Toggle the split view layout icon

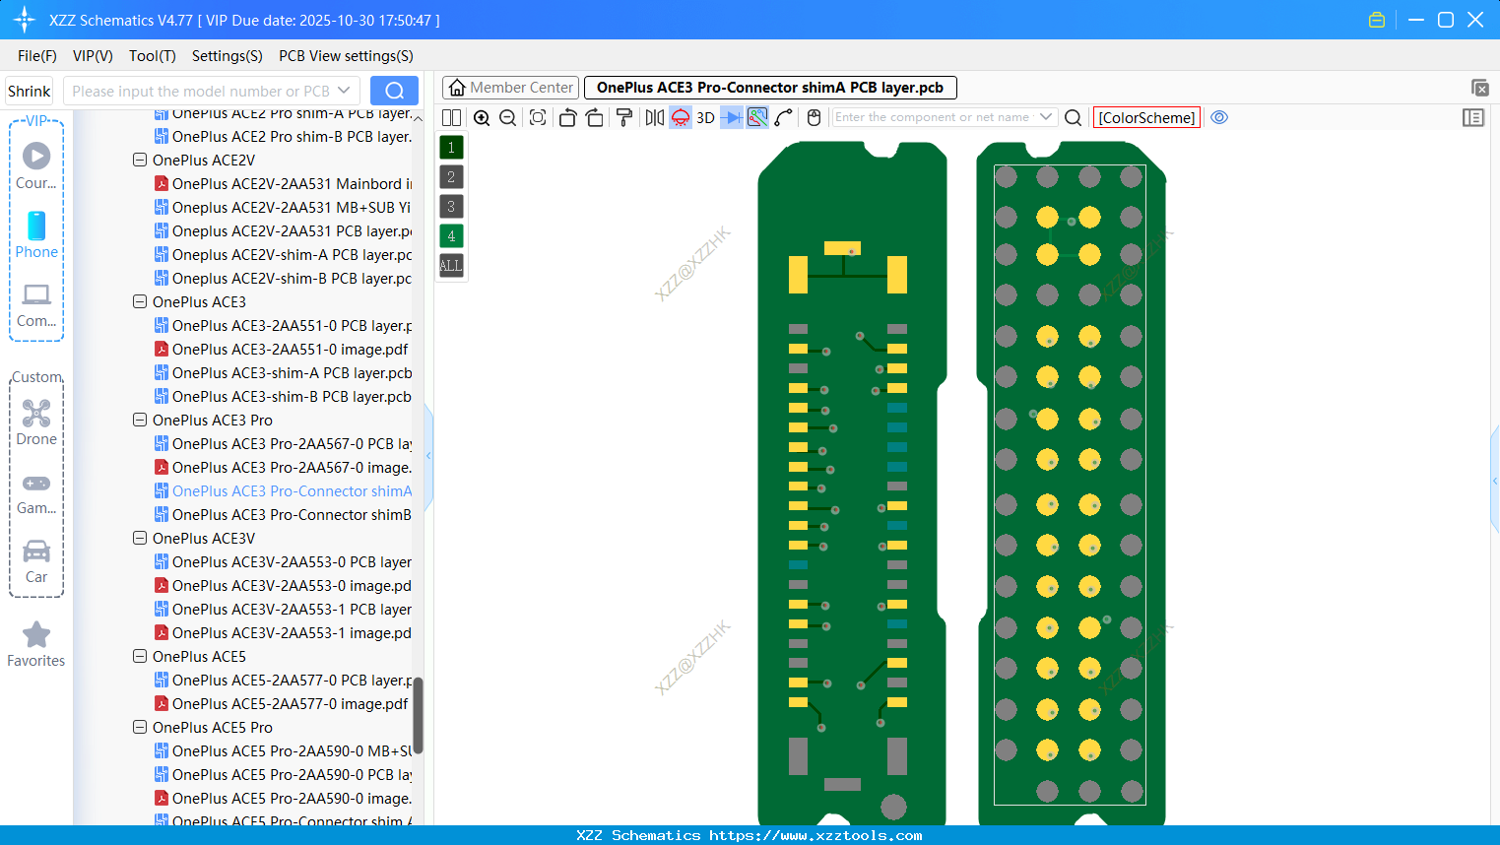(451, 118)
